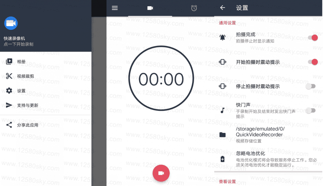
Task: Go back from settings with arrow
Action: [x=223, y=8]
